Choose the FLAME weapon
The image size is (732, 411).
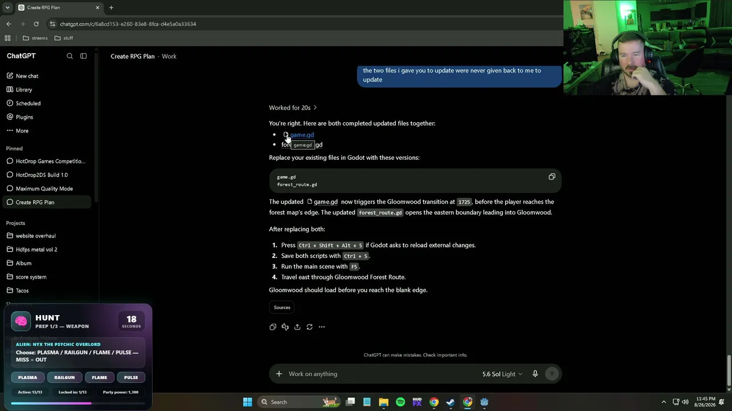[100, 377]
